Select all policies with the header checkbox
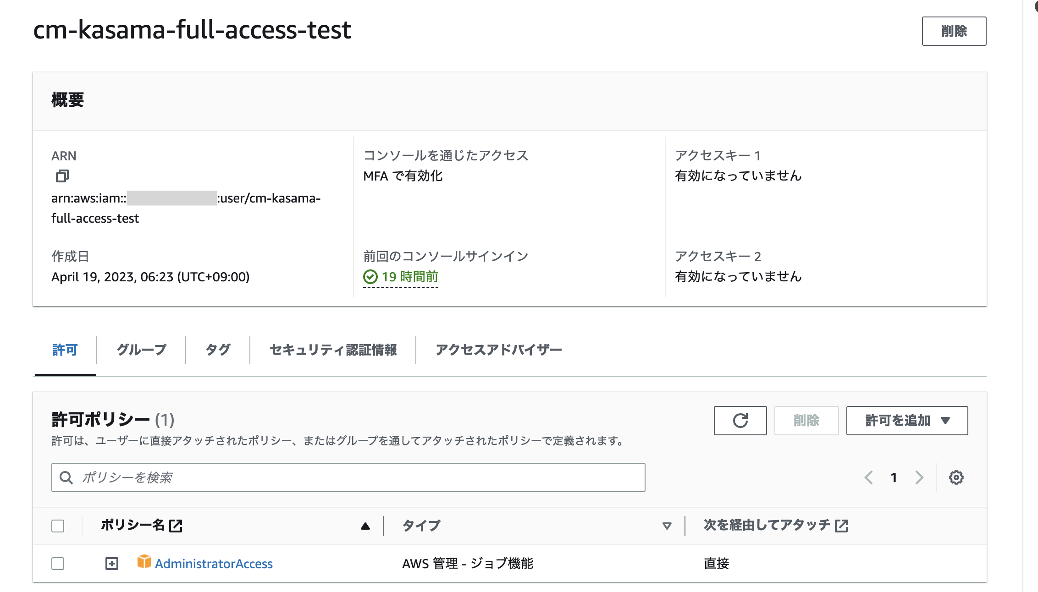 pyautogui.click(x=58, y=526)
